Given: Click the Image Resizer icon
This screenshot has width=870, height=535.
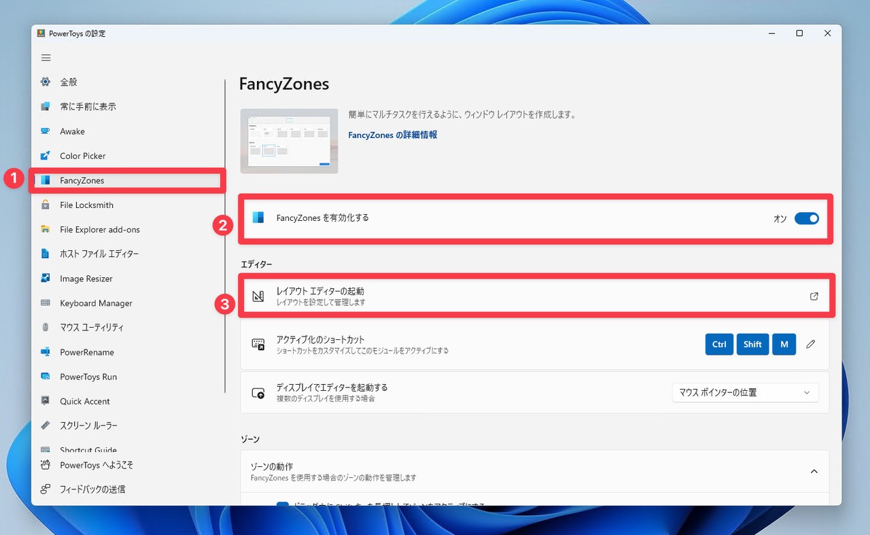Looking at the screenshot, I should (x=46, y=278).
